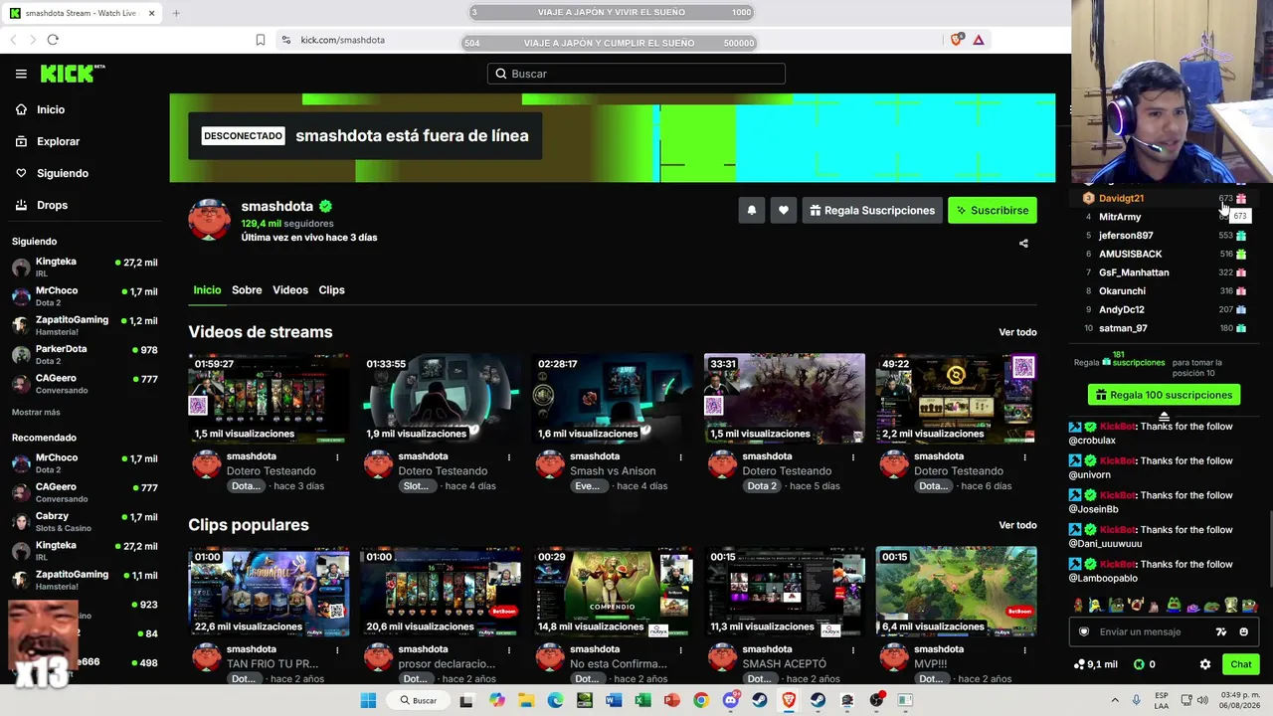Go to Inicio in the sidebar

click(x=50, y=109)
